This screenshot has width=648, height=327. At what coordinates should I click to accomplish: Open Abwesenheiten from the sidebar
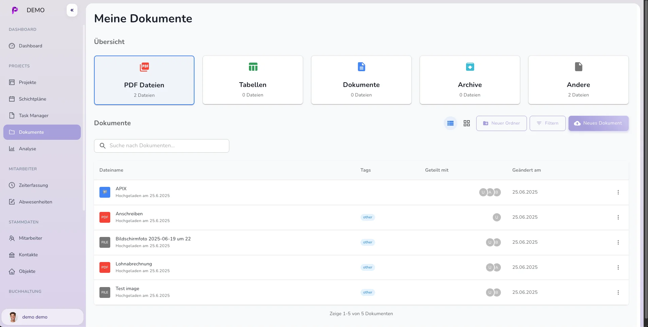pos(35,202)
